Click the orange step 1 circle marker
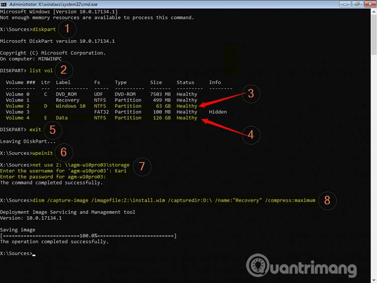 pos(66,29)
